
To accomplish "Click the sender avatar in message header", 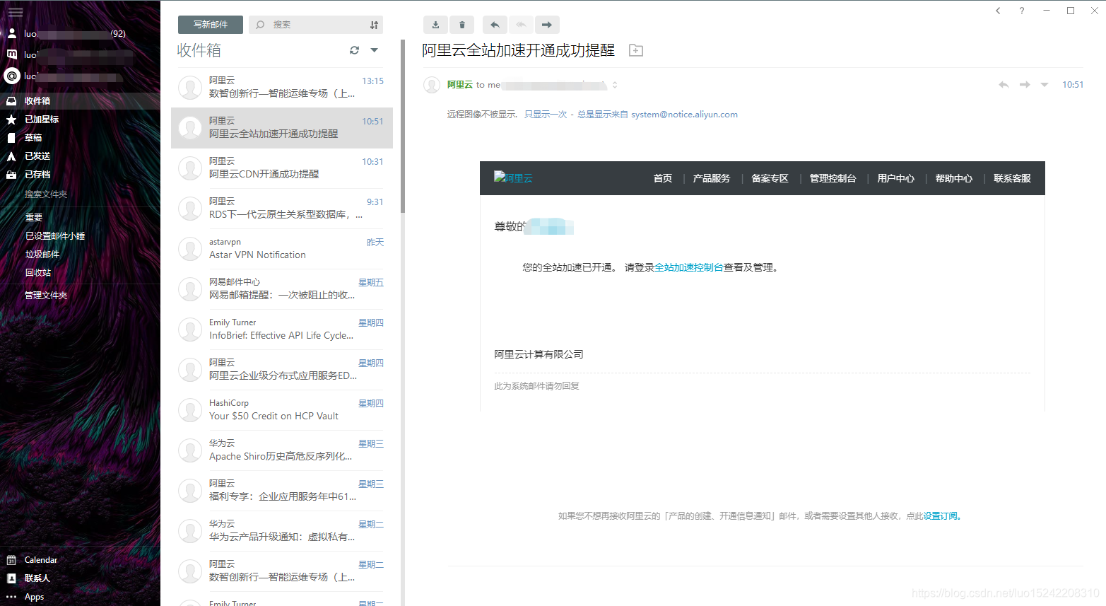I will tap(432, 85).
